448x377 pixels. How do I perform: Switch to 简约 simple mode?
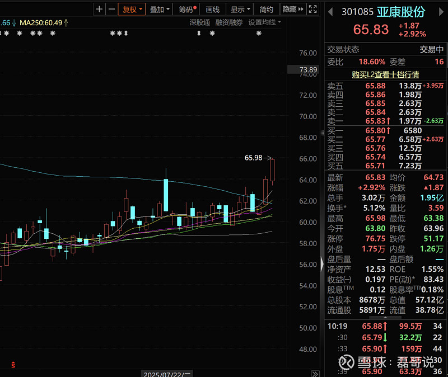[x=267, y=10]
